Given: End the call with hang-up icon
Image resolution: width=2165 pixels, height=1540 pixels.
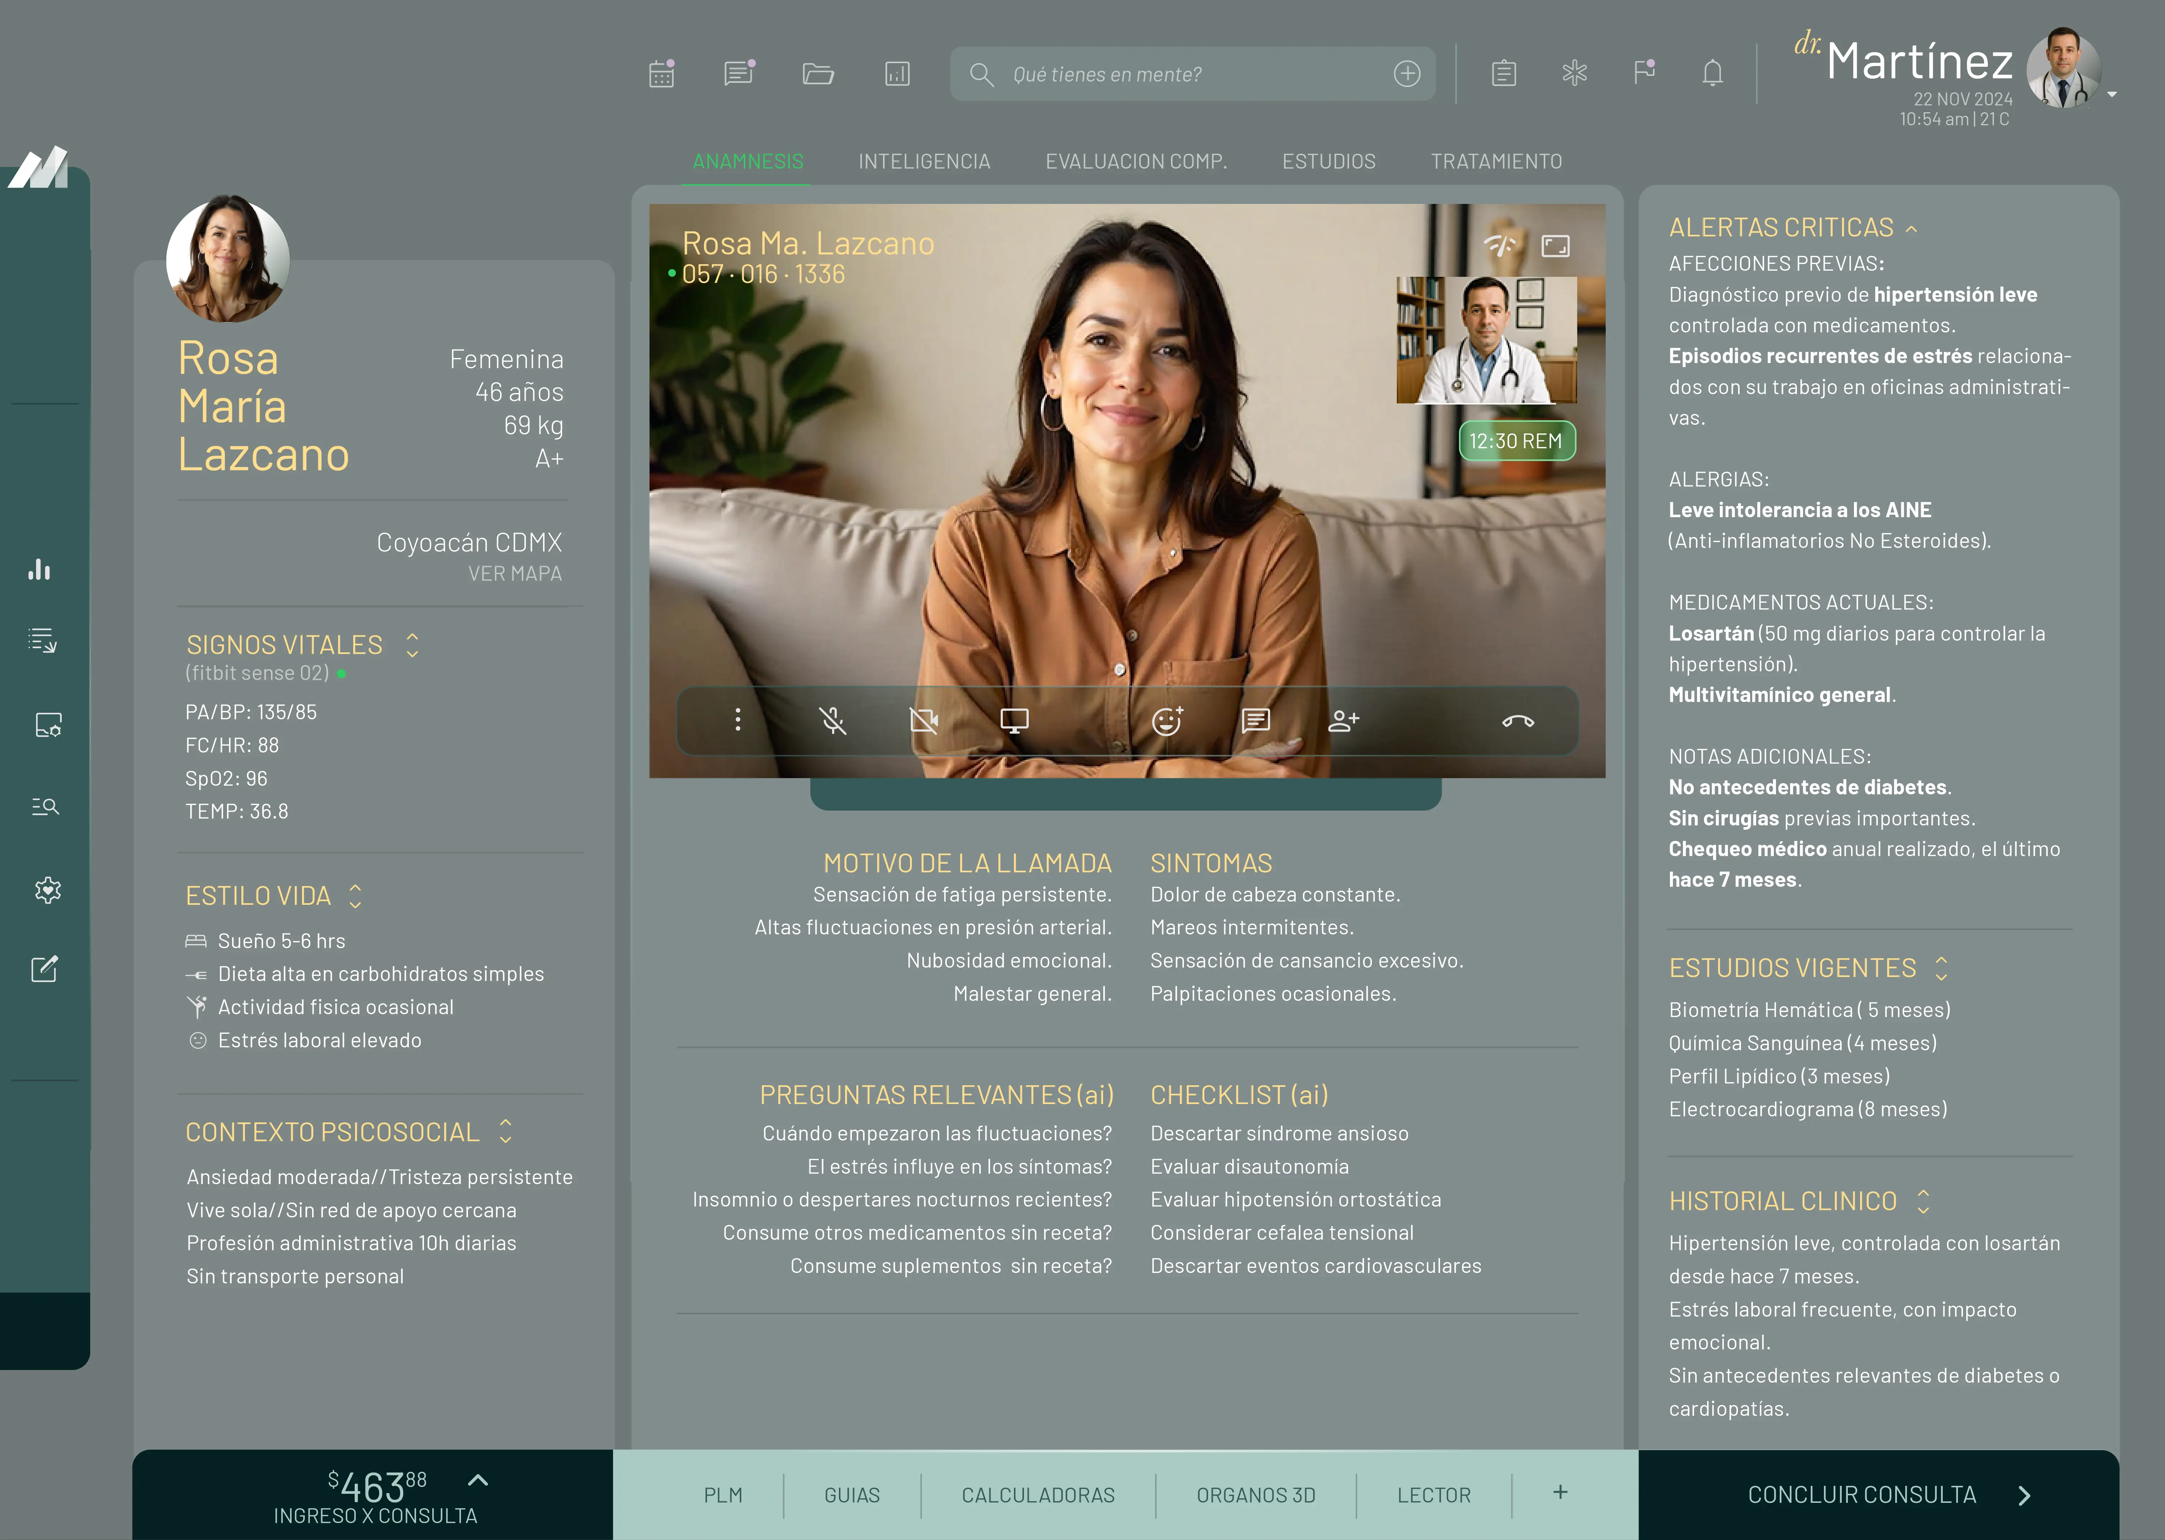Looking at the screenshot, I should [1518, 721].
